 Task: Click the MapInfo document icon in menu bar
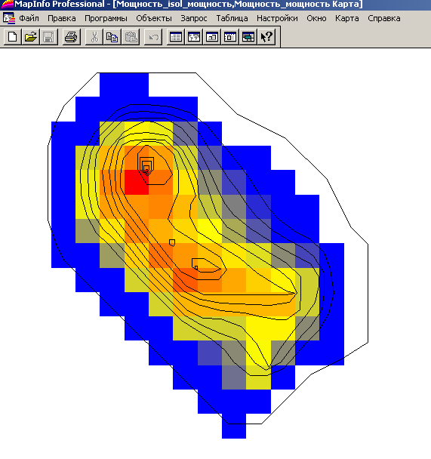[9, 18]
